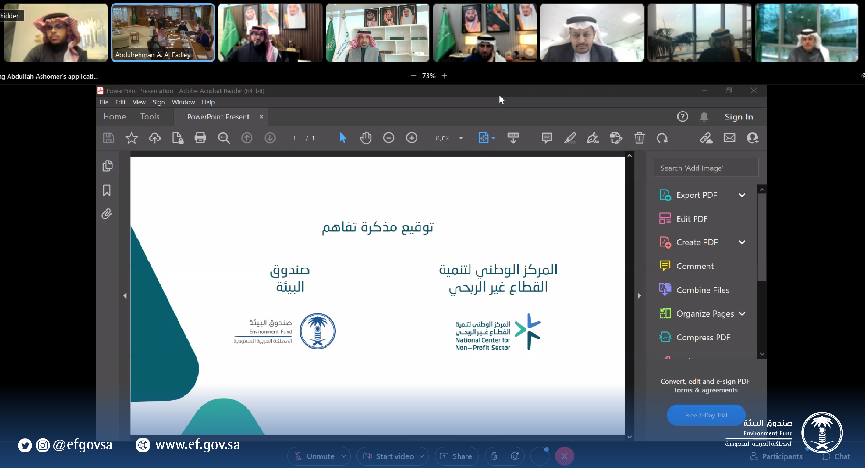Click Sign In link
The height and width of the screenshot is (468, 865).
click(x=739, y=117)
